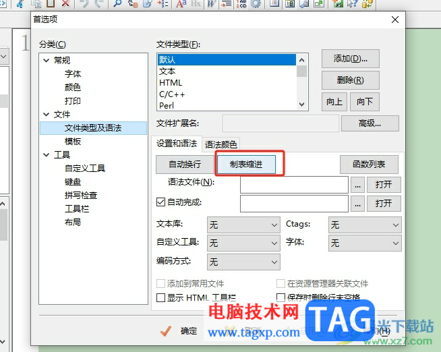Image resolution: width=441 pixels, height=352 pixels.
Task: Open the 文本库 dropdown
Action: click(x=243, y=225)
